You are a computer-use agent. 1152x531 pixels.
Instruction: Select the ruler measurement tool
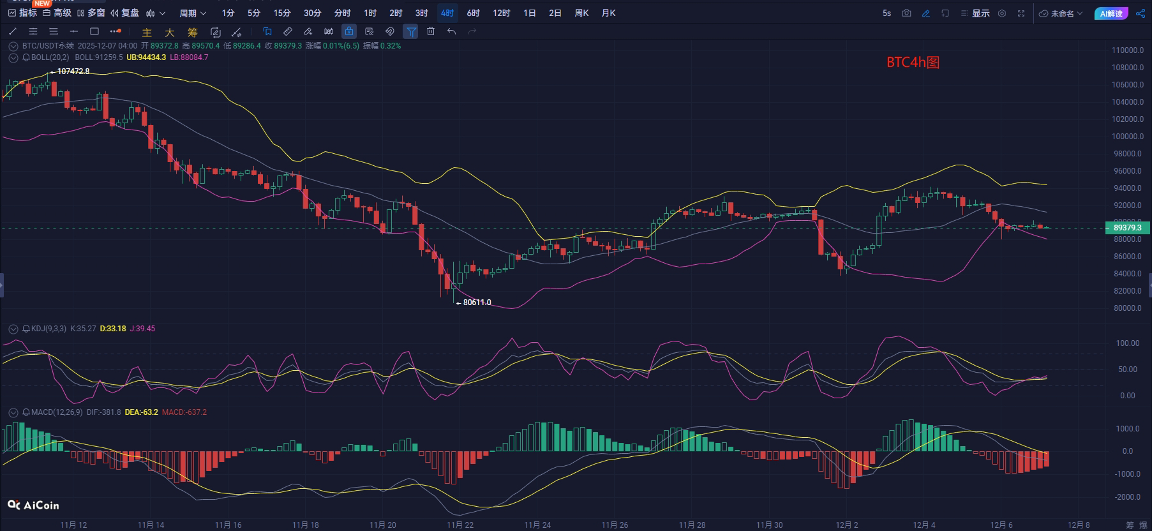(x=288, y=31)
